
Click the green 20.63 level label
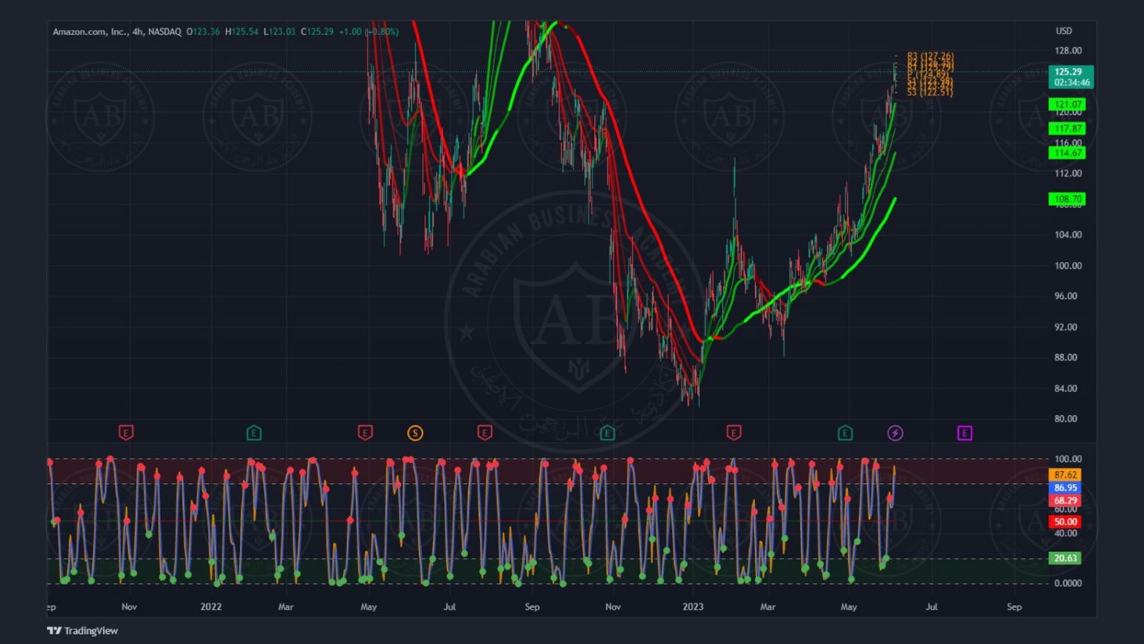[x=1065, y=558]
